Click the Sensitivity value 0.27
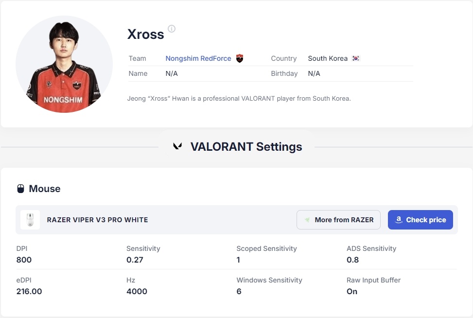The height and width of the screenshot is (318, 473). click(x=135, y=260)
